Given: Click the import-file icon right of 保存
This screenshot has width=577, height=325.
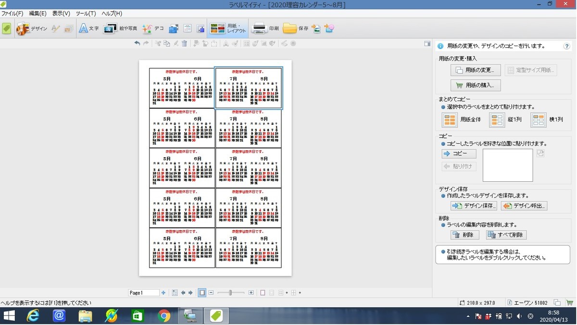Looking at the screenshot, I should coord(316,29).
